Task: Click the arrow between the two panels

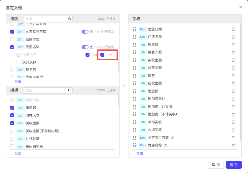Action: pos(124,85)
